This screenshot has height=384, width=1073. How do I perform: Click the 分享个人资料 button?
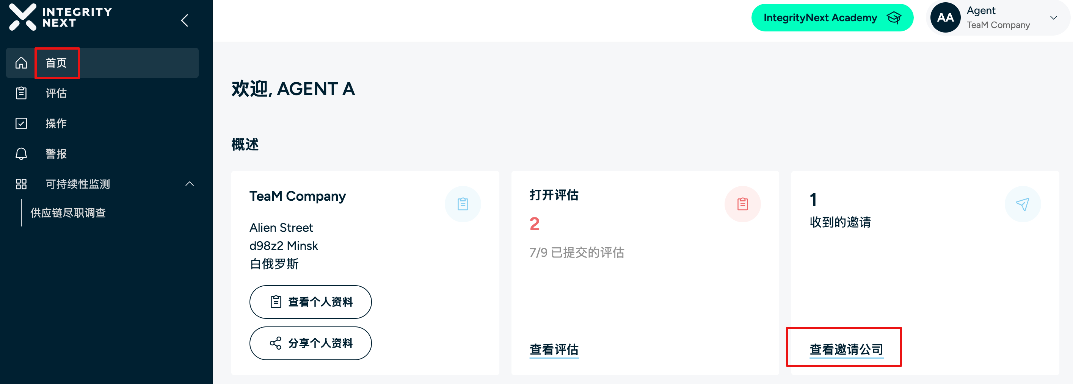pyautogui.click(x=310, y=343)
